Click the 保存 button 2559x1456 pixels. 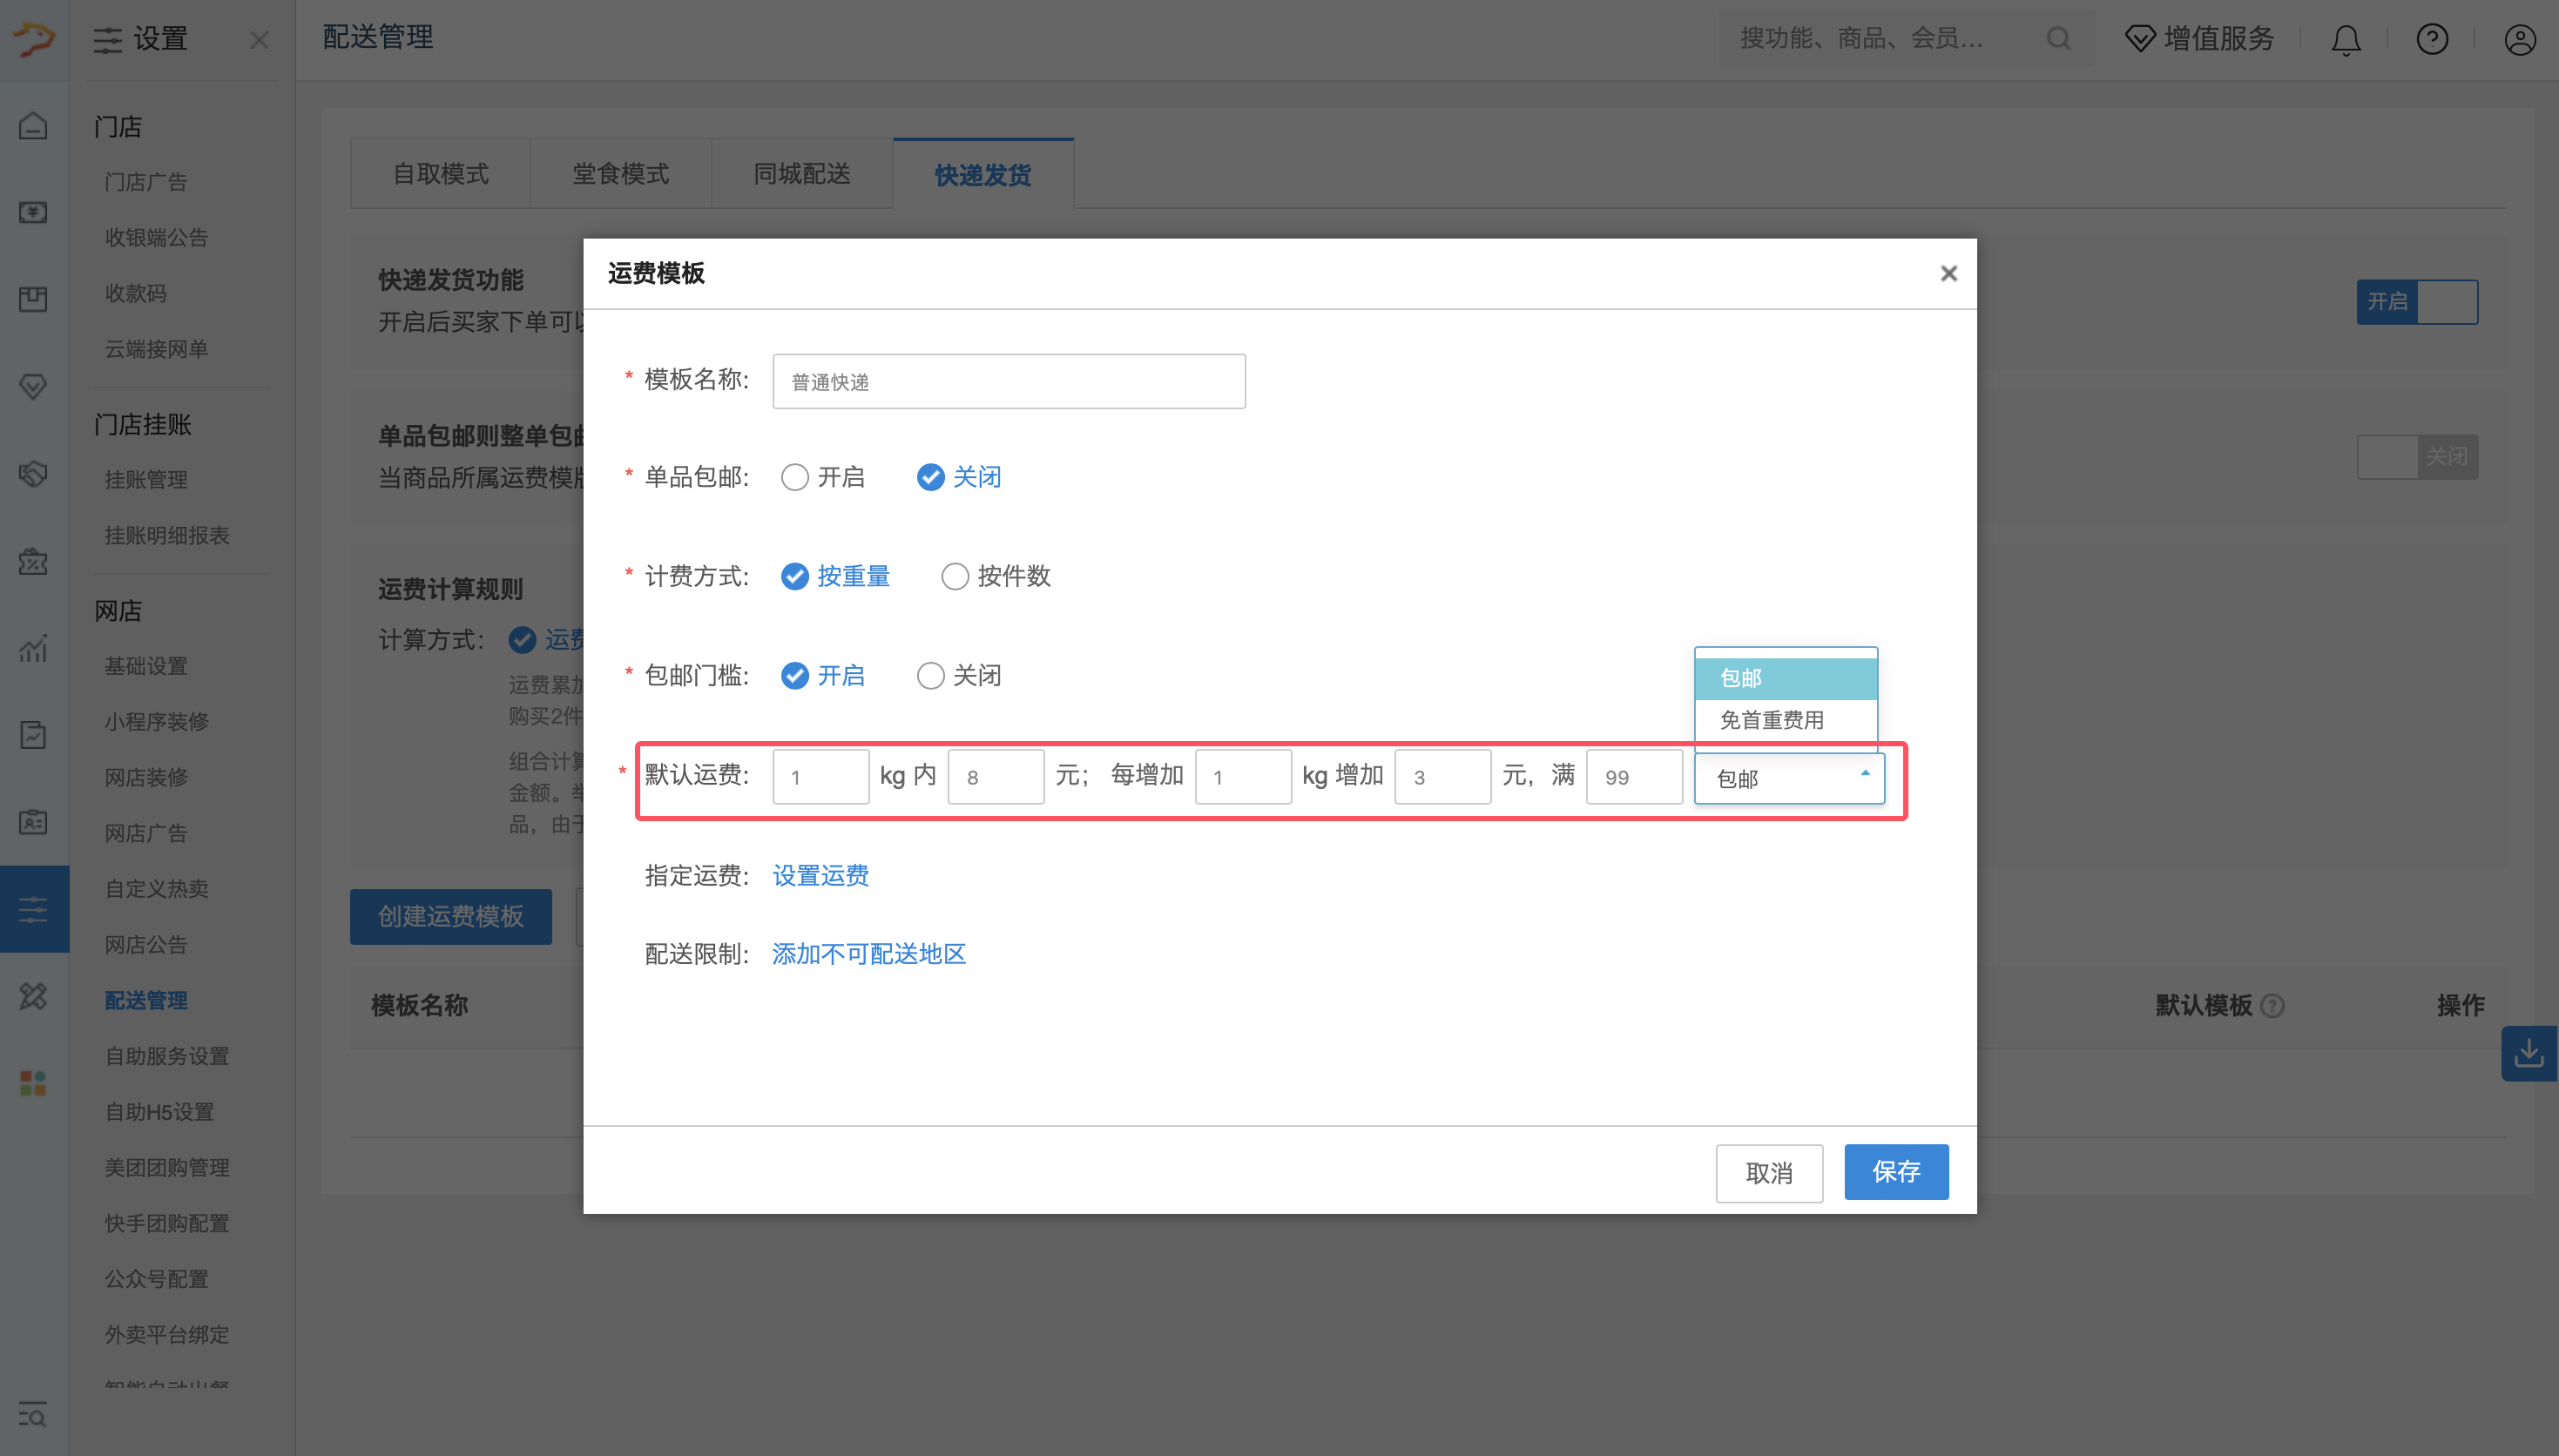pyautogui.click(x=1895, y=1172)
